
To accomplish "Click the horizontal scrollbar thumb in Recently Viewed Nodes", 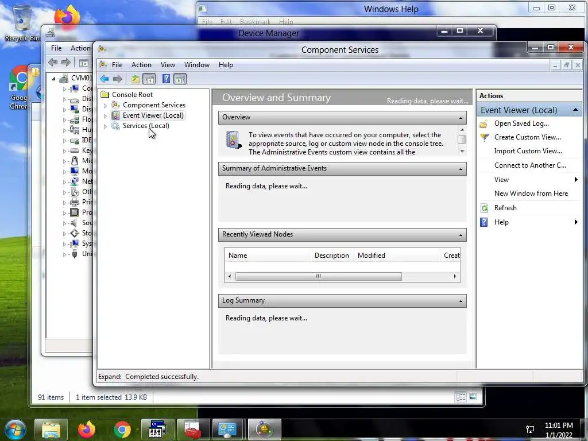I will pyautogui.click(x=318, y=276).
